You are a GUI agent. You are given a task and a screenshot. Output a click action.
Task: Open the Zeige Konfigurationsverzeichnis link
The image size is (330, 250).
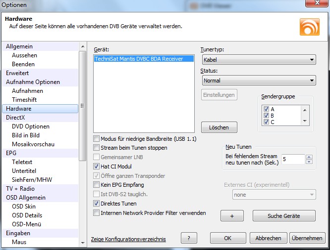(128, 239)
